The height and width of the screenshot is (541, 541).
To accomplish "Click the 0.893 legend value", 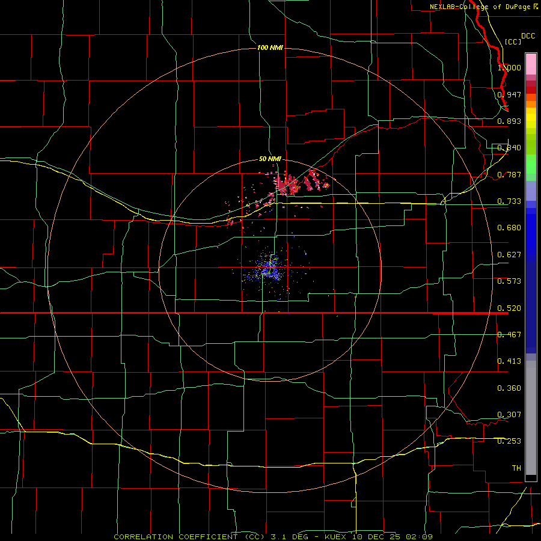I will 509,121.
